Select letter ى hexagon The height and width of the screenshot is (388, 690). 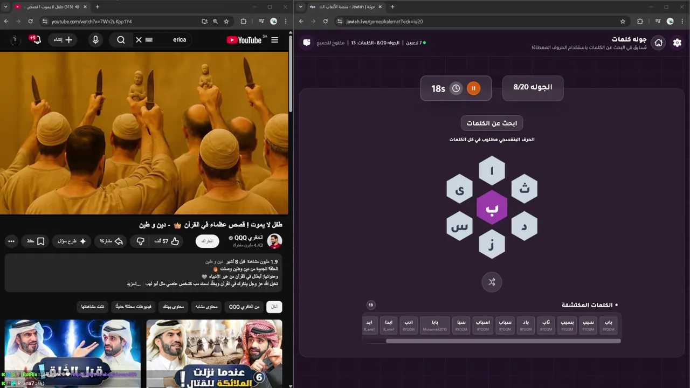tap(459, 189)
